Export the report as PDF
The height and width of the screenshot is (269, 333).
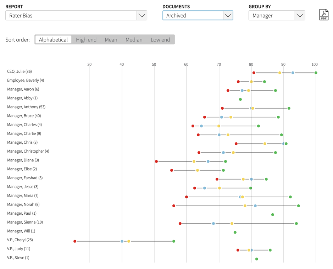(x=324, y=15)
